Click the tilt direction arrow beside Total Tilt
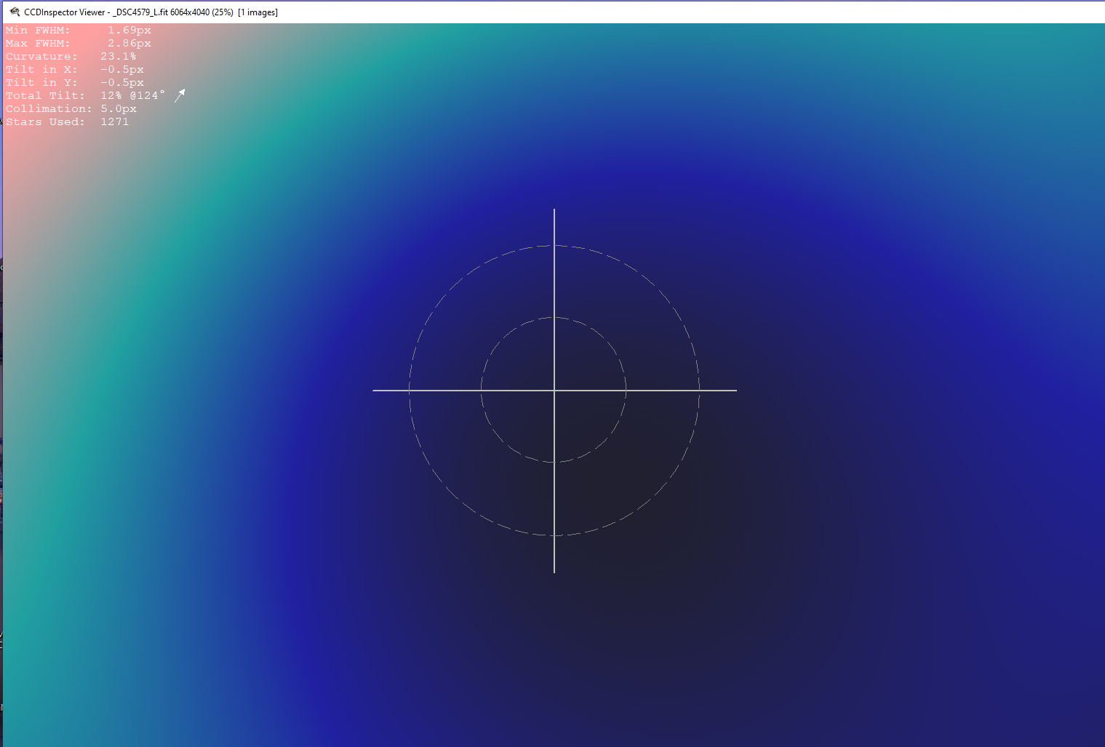The width and height of the screenshot is (1105, 747). pyautogui.click(x=180, y=95)
